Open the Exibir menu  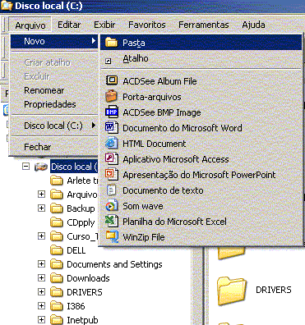(104, 25)
